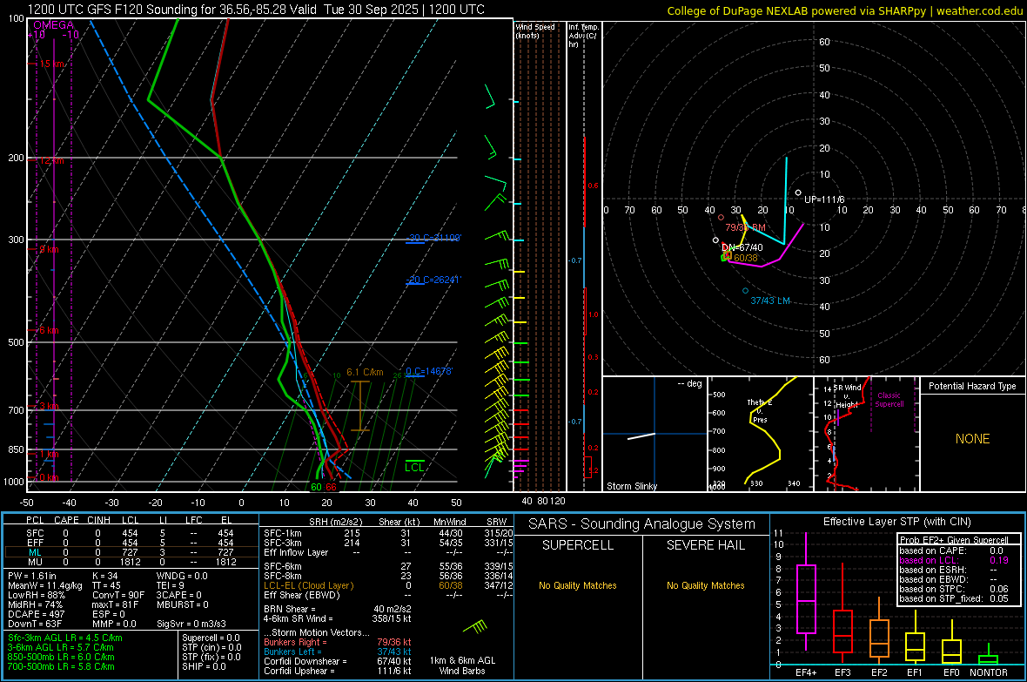Click the Storm Slinky panel label
The width and height of the screenshot is (1027, 682).
click(x=631, y=486)
